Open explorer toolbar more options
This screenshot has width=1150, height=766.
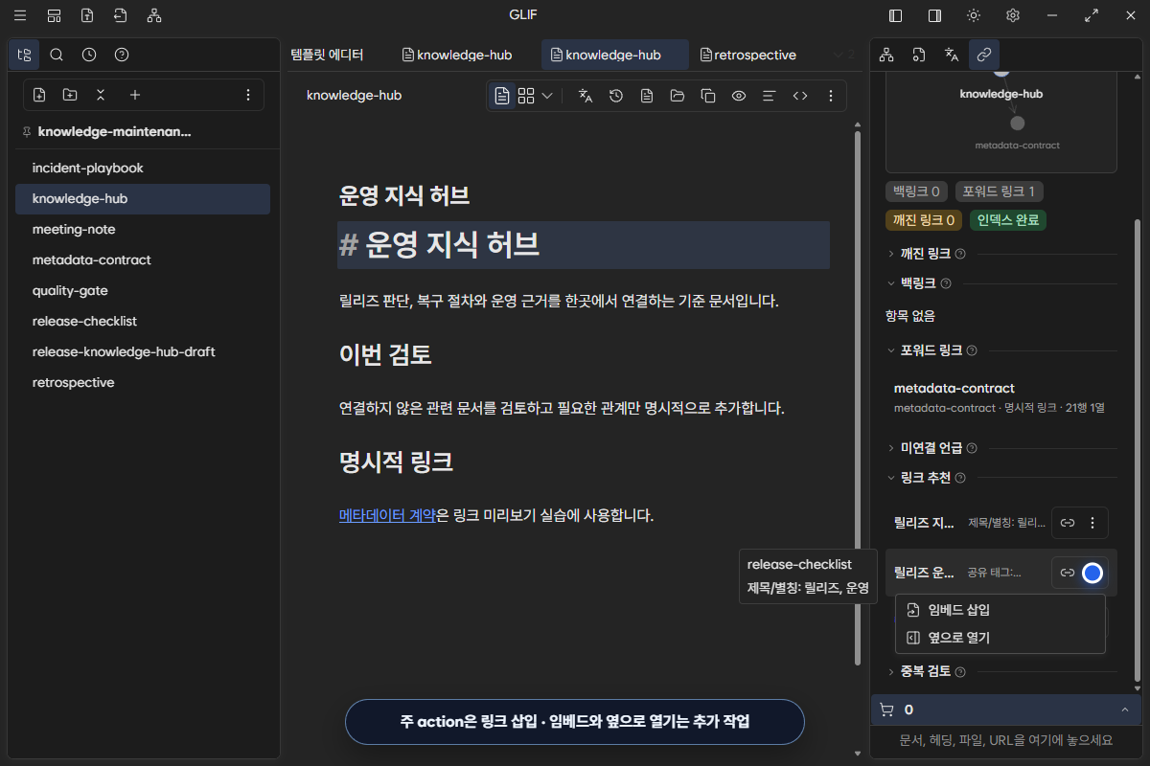click(x=248, y=95)
